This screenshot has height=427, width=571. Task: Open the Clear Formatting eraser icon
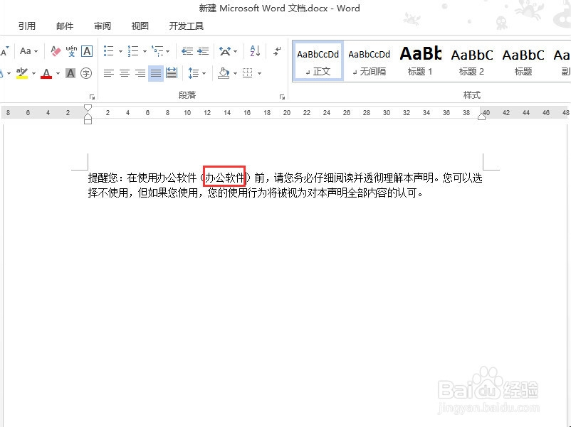(x=56, y=51)
